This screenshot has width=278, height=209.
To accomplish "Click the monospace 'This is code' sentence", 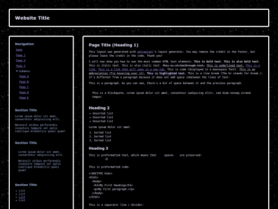I will tap(202, 69).
